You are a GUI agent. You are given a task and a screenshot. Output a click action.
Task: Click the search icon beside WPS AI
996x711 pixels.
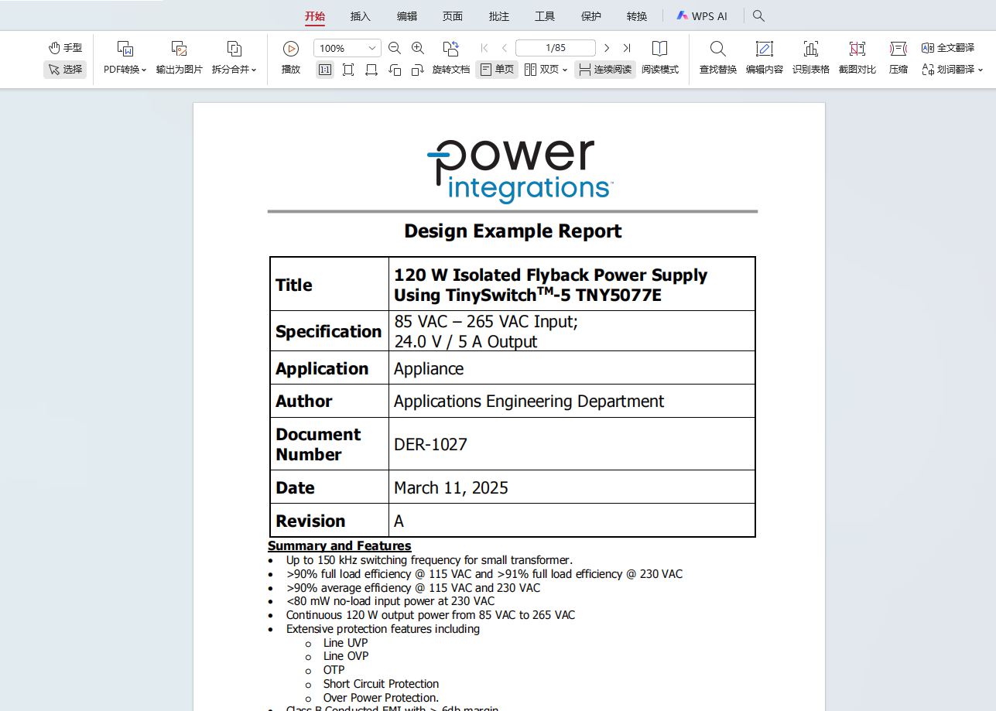[758, 16]
